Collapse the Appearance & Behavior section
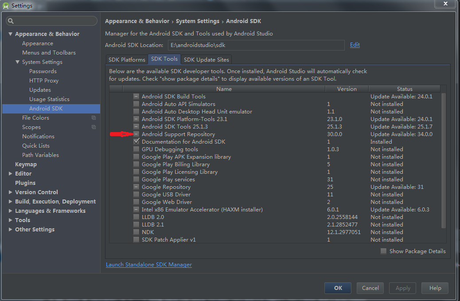The image size is (460, 301). click(x=11, y=34)
